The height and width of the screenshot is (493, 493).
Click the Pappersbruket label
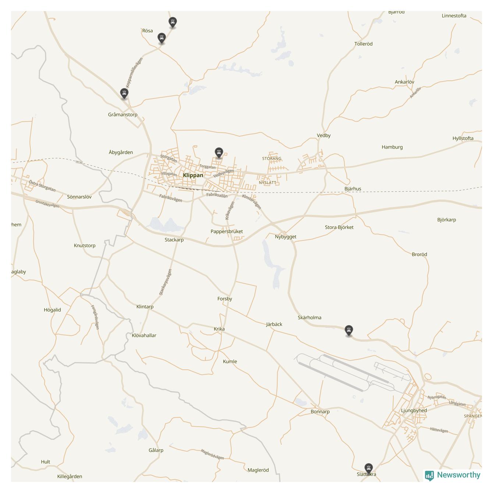click(x=227, y=231)
